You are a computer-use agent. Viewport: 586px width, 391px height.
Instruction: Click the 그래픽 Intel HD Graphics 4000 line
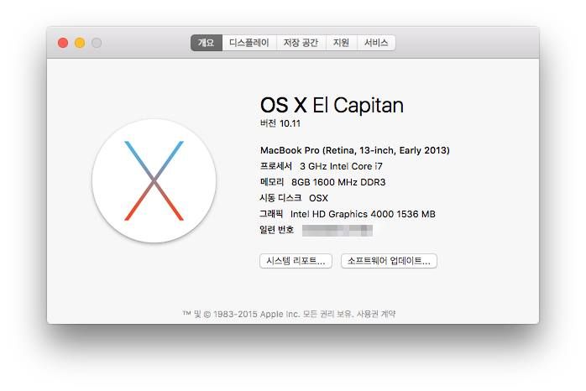348,214
